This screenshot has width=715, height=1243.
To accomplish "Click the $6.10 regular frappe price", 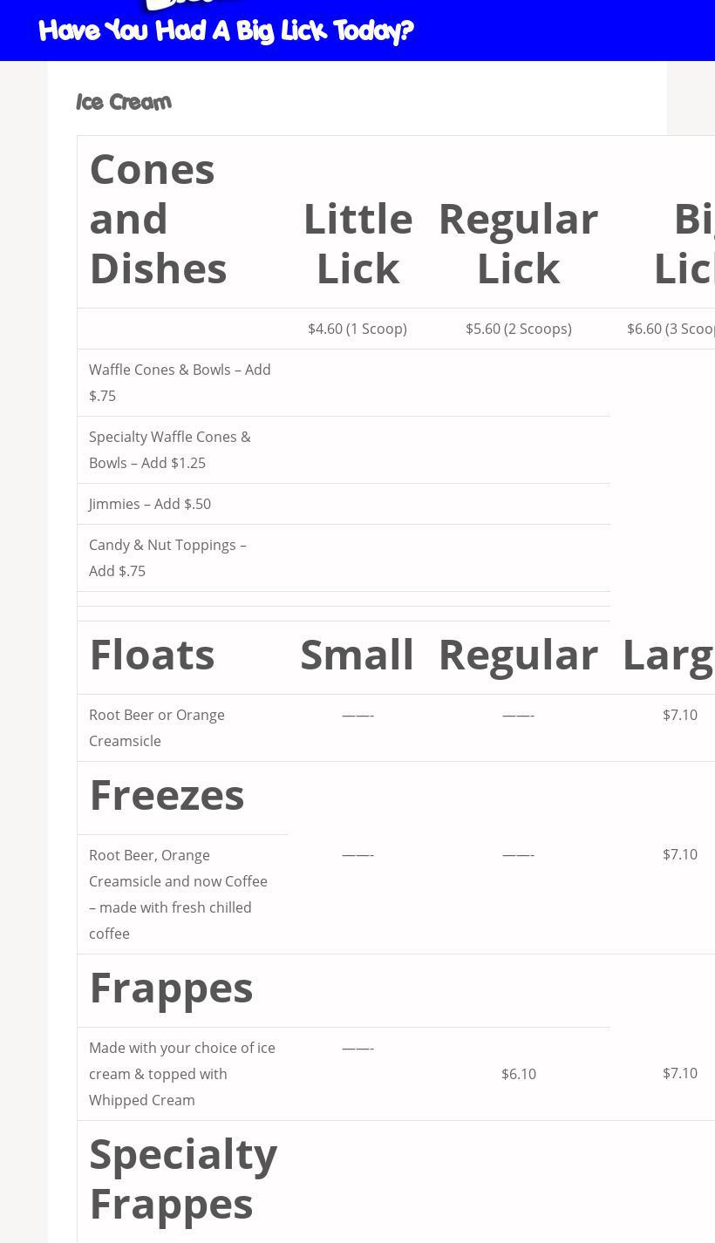I will tap(518, 1074).
